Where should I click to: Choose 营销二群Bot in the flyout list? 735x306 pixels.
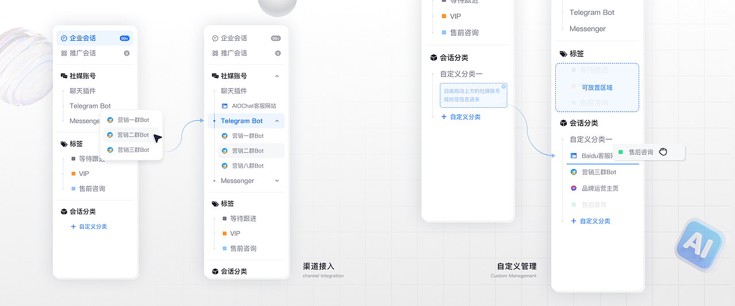tap(131, 135)
